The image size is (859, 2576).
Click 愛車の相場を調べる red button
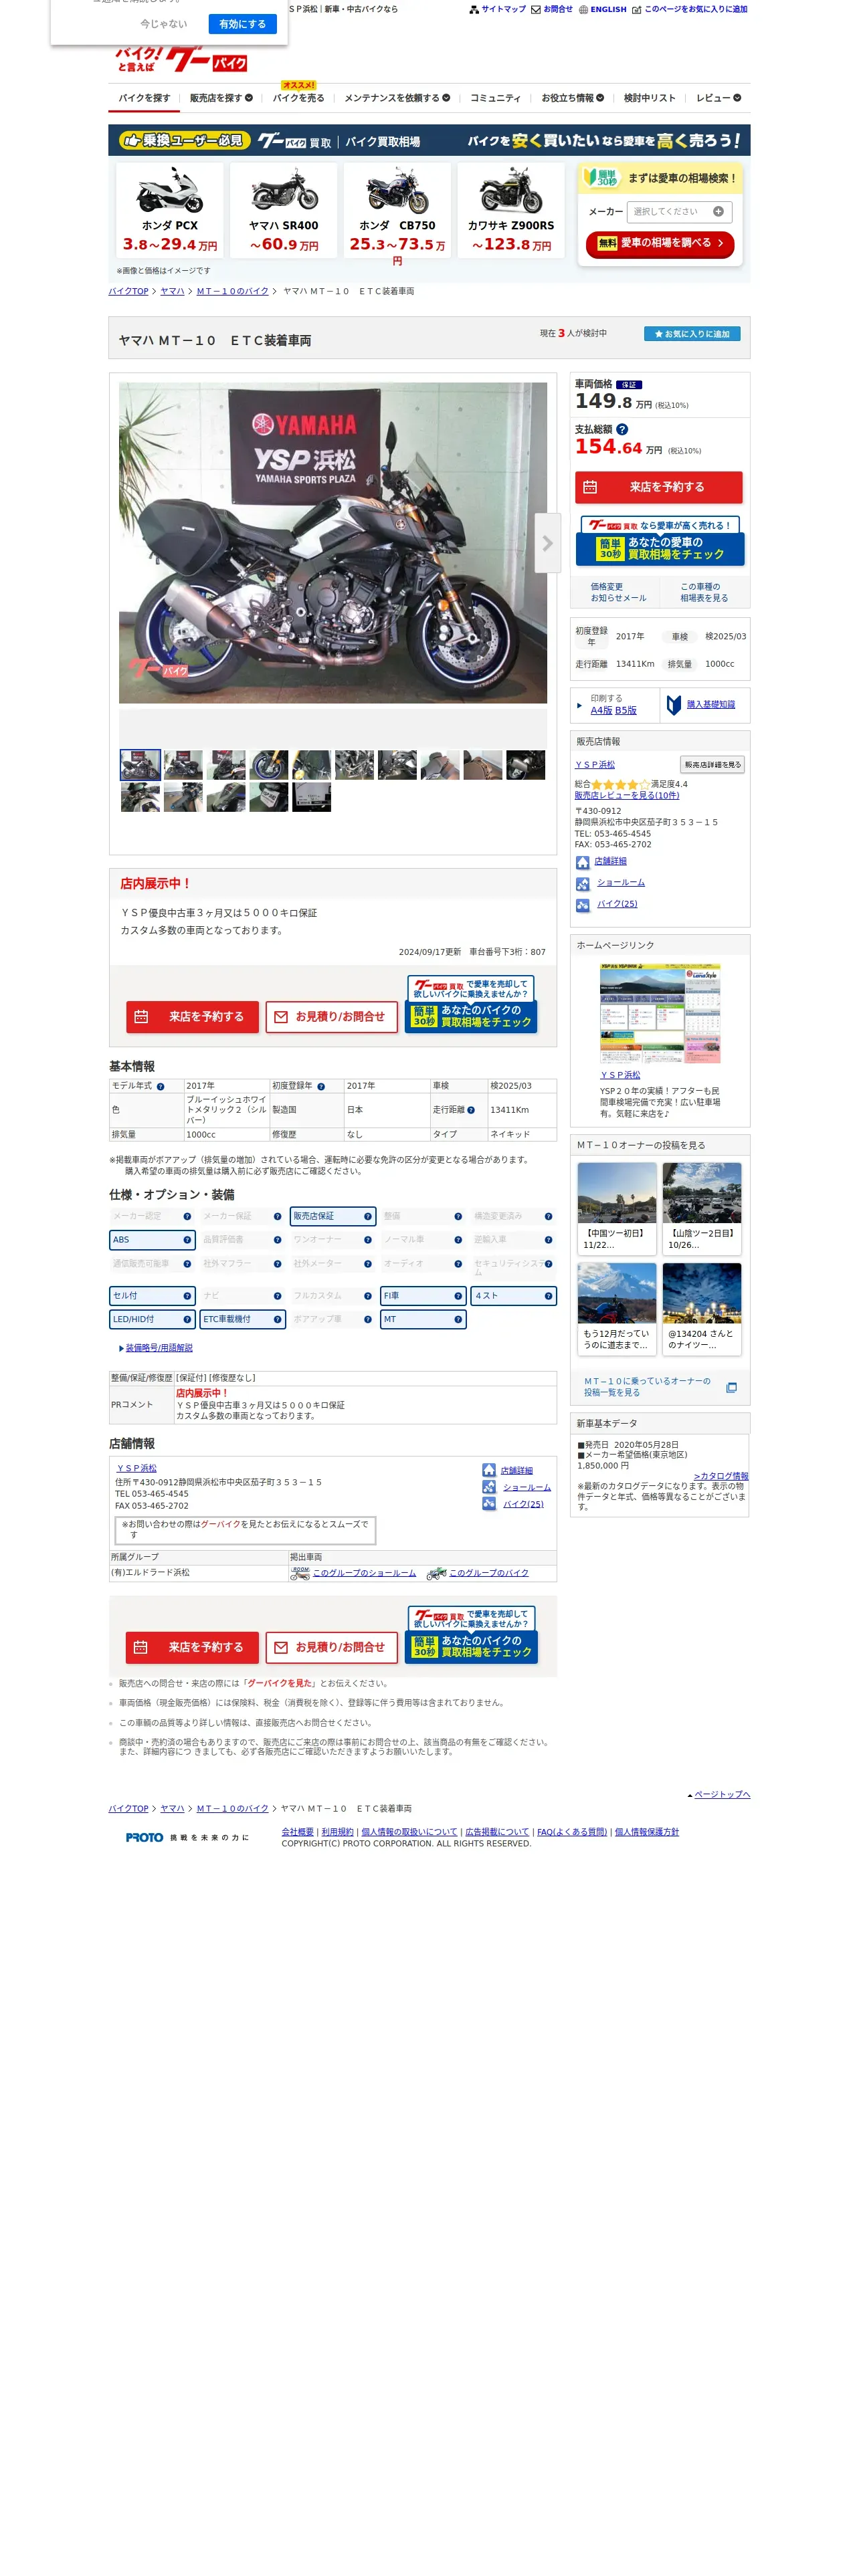660,243
